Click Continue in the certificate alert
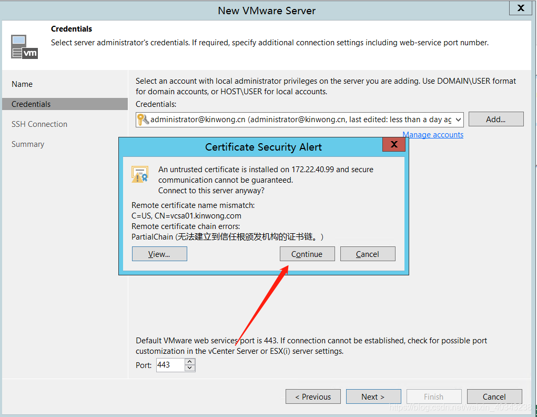Screen dimensions: 537x417 pos(307,254)
